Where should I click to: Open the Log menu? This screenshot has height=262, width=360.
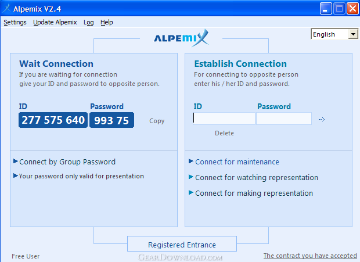[89, 22]
